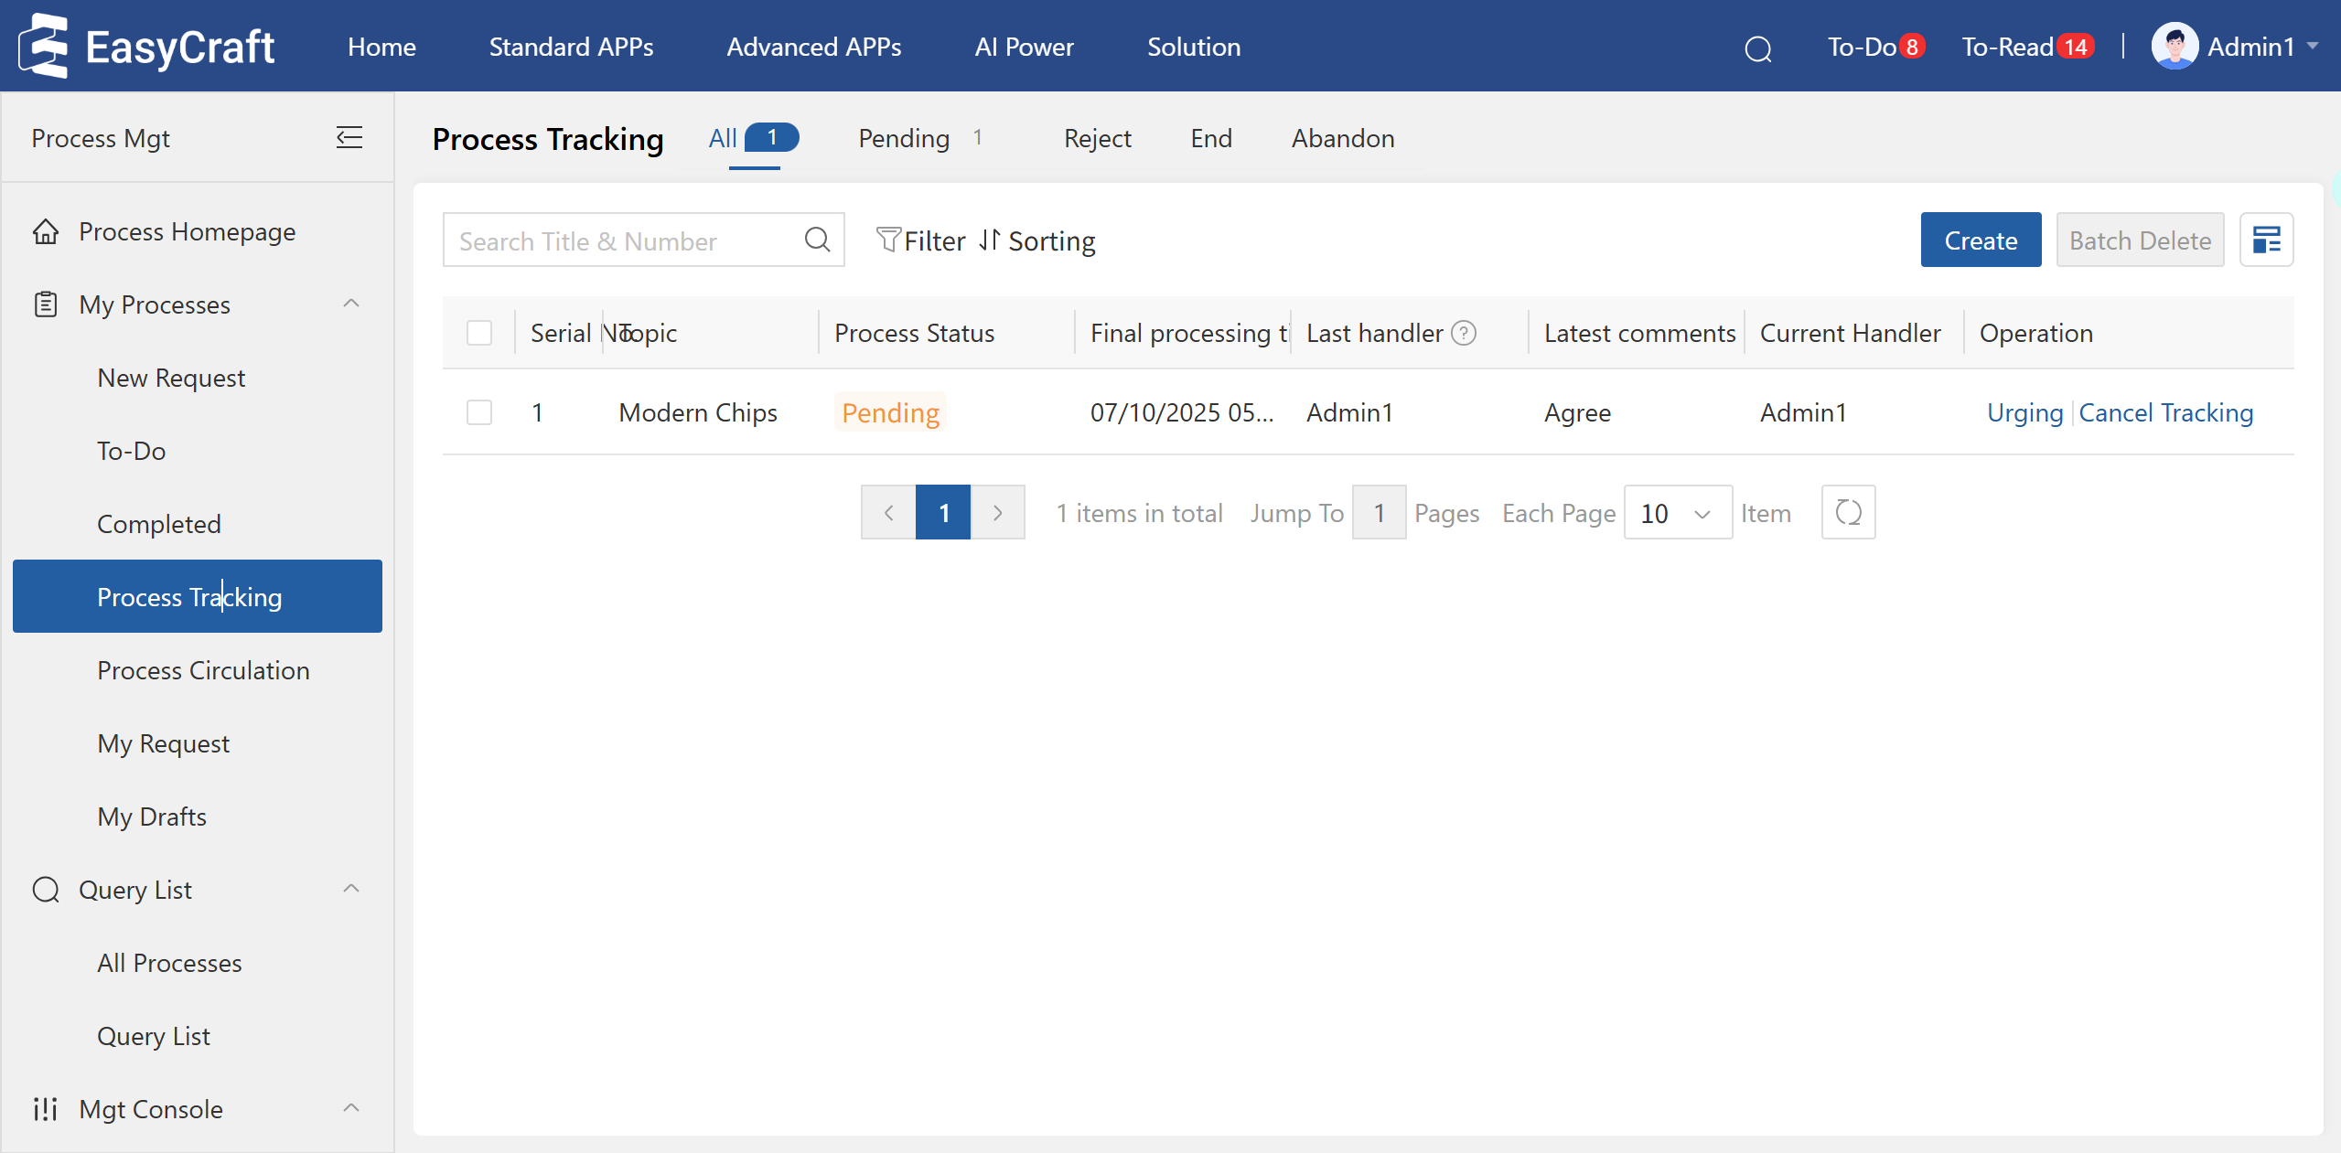Open the Each Page items dropdown

1677,513
